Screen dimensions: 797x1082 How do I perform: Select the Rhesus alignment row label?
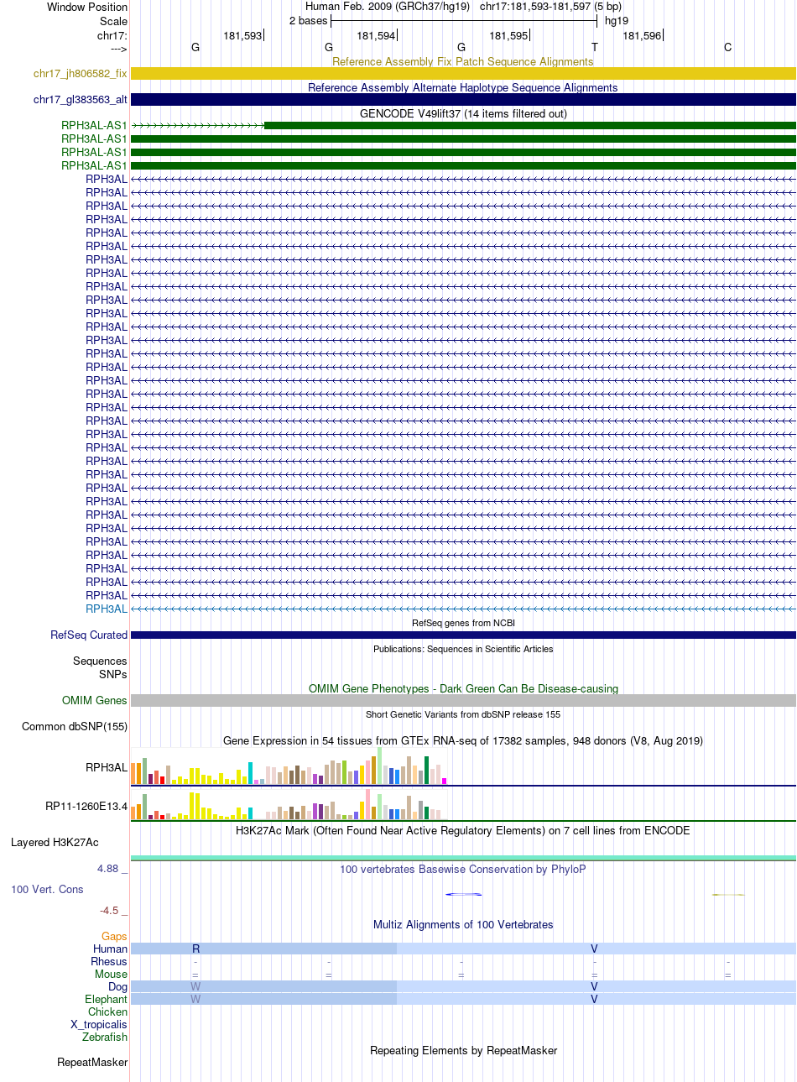(109, 961)
